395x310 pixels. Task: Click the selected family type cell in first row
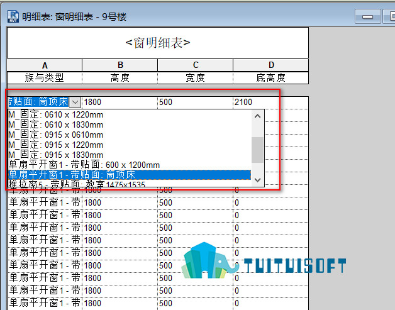(x=38, y=102)
